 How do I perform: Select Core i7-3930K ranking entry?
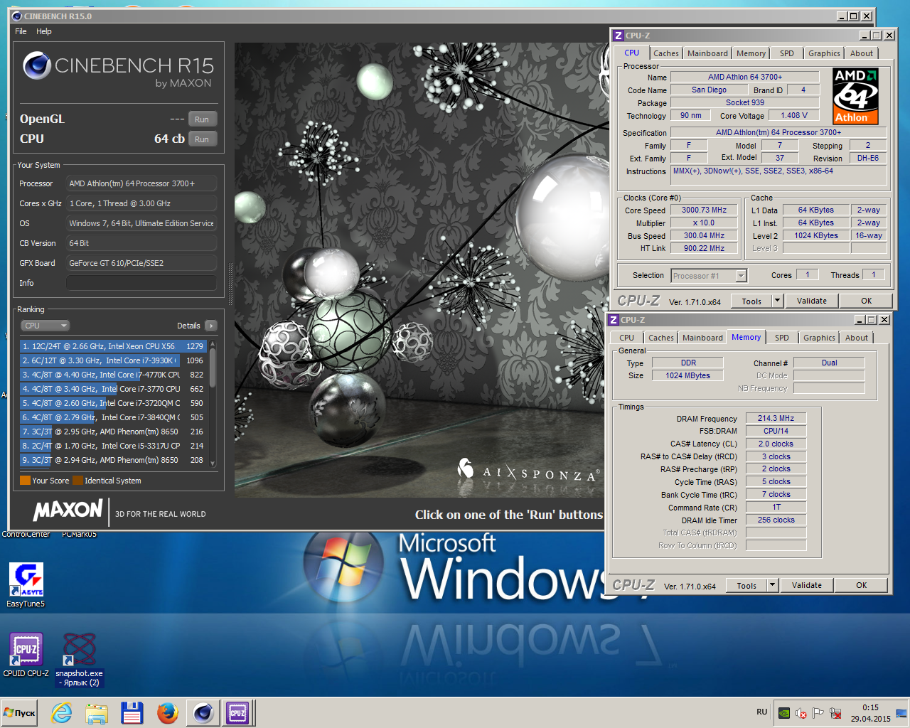[x=114, y=360]
